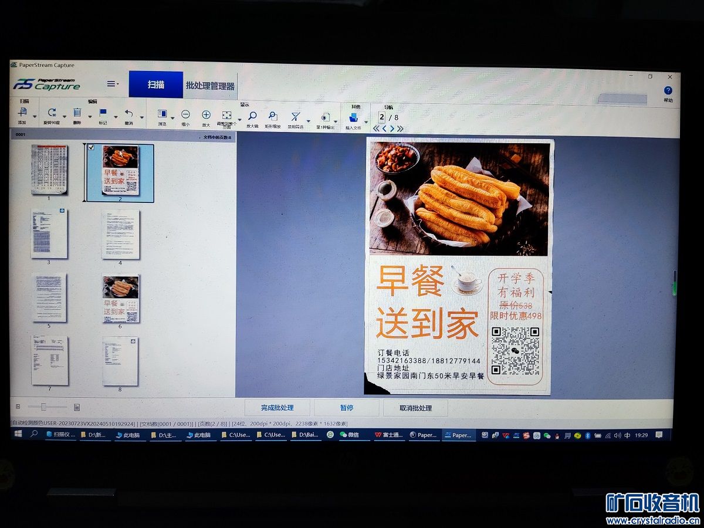Click the 插入文件 insert file icon
This screenshot has height=528, width=704.
tap(353, 117)
